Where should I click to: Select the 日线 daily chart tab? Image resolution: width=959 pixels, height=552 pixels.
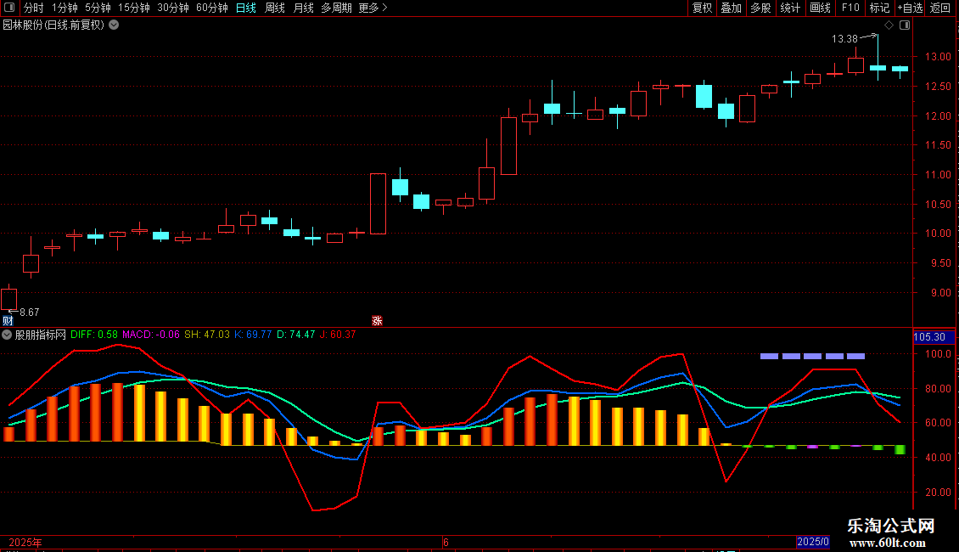pos(246,8)
